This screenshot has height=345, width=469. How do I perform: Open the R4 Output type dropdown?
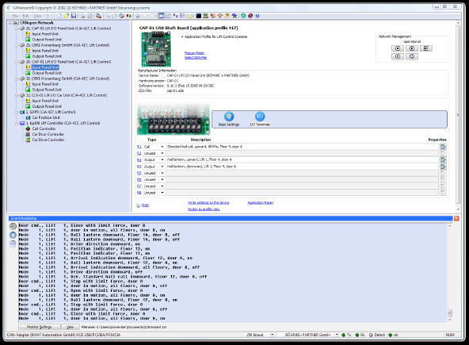(162, 167)
